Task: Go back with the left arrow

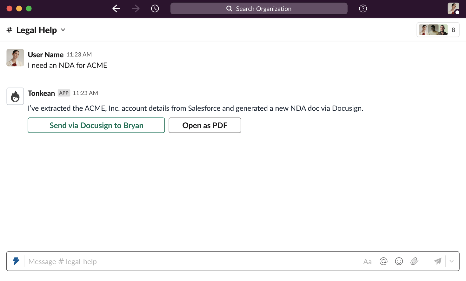Action: [x=117, y=9]
